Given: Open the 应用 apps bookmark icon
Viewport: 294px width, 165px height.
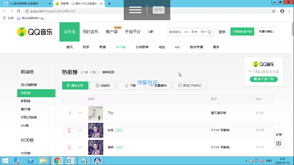Looking at the screenshot, I should [5, 18].
